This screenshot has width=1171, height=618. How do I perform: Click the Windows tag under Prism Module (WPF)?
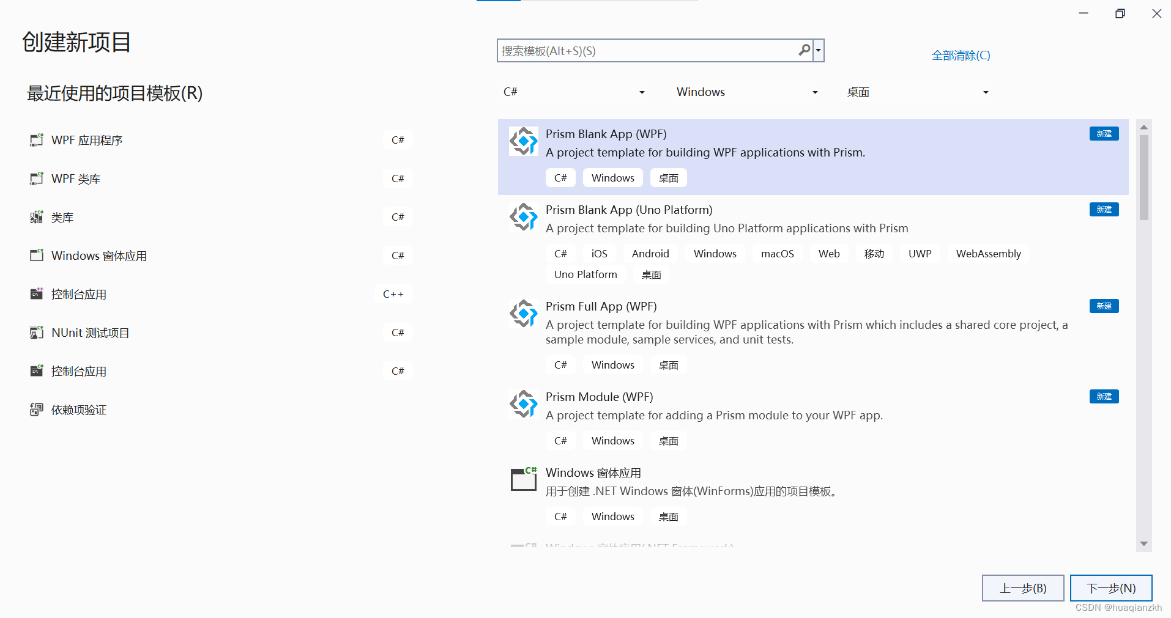coord(612,441)
